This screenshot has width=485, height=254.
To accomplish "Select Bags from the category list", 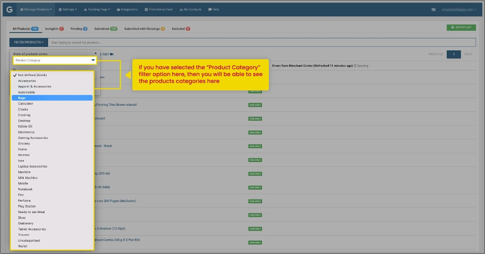I will point(52,98).
